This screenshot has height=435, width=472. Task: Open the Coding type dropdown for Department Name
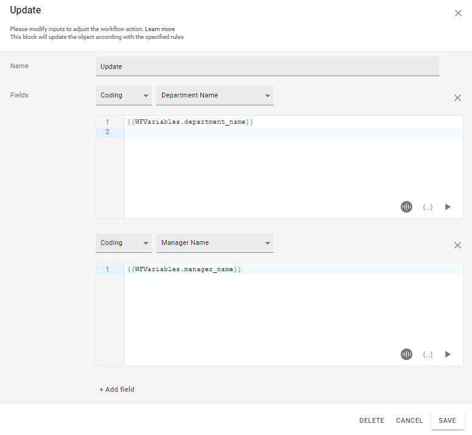(124, 96)
